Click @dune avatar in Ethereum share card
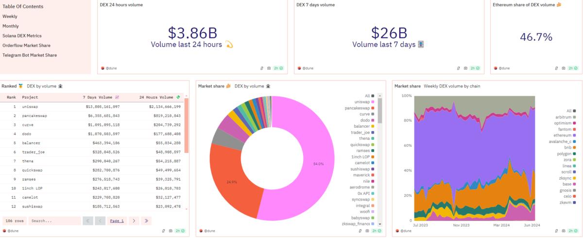 tap(496, 68)
